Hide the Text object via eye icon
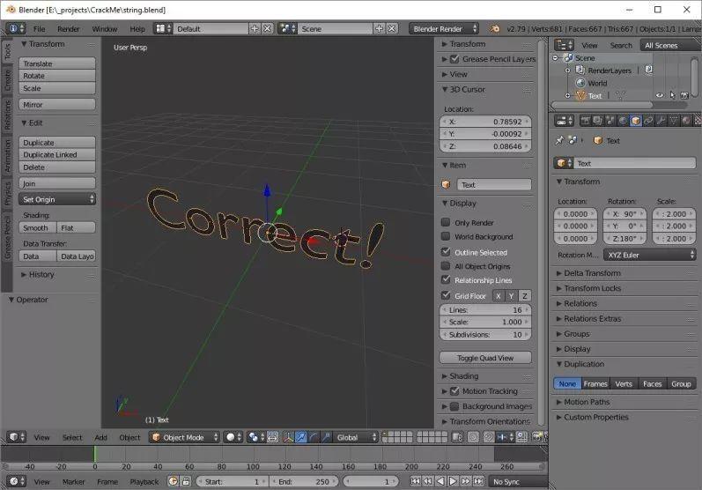This screenshot has width=702, height=490. click(x=659, y=95)
